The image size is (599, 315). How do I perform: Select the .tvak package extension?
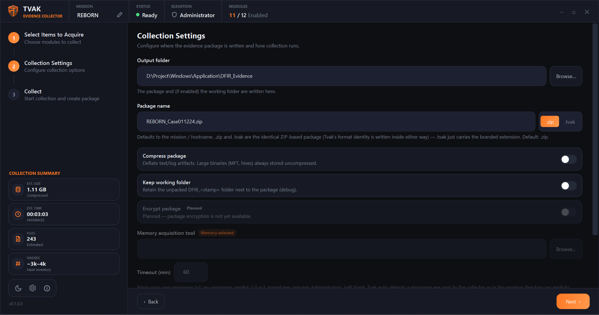pos(570,122)
